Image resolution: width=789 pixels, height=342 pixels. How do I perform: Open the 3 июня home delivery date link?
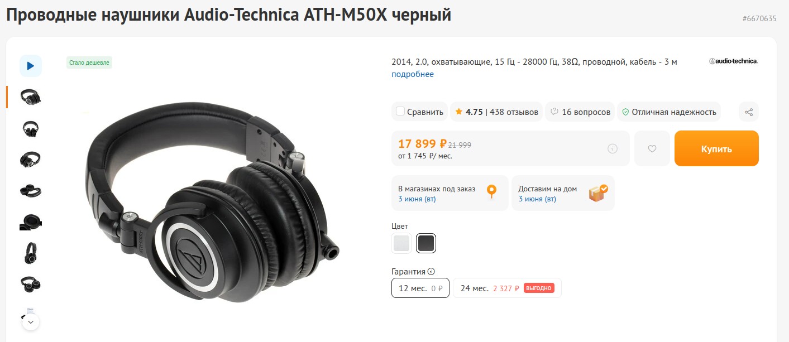(x=537, y=199)
